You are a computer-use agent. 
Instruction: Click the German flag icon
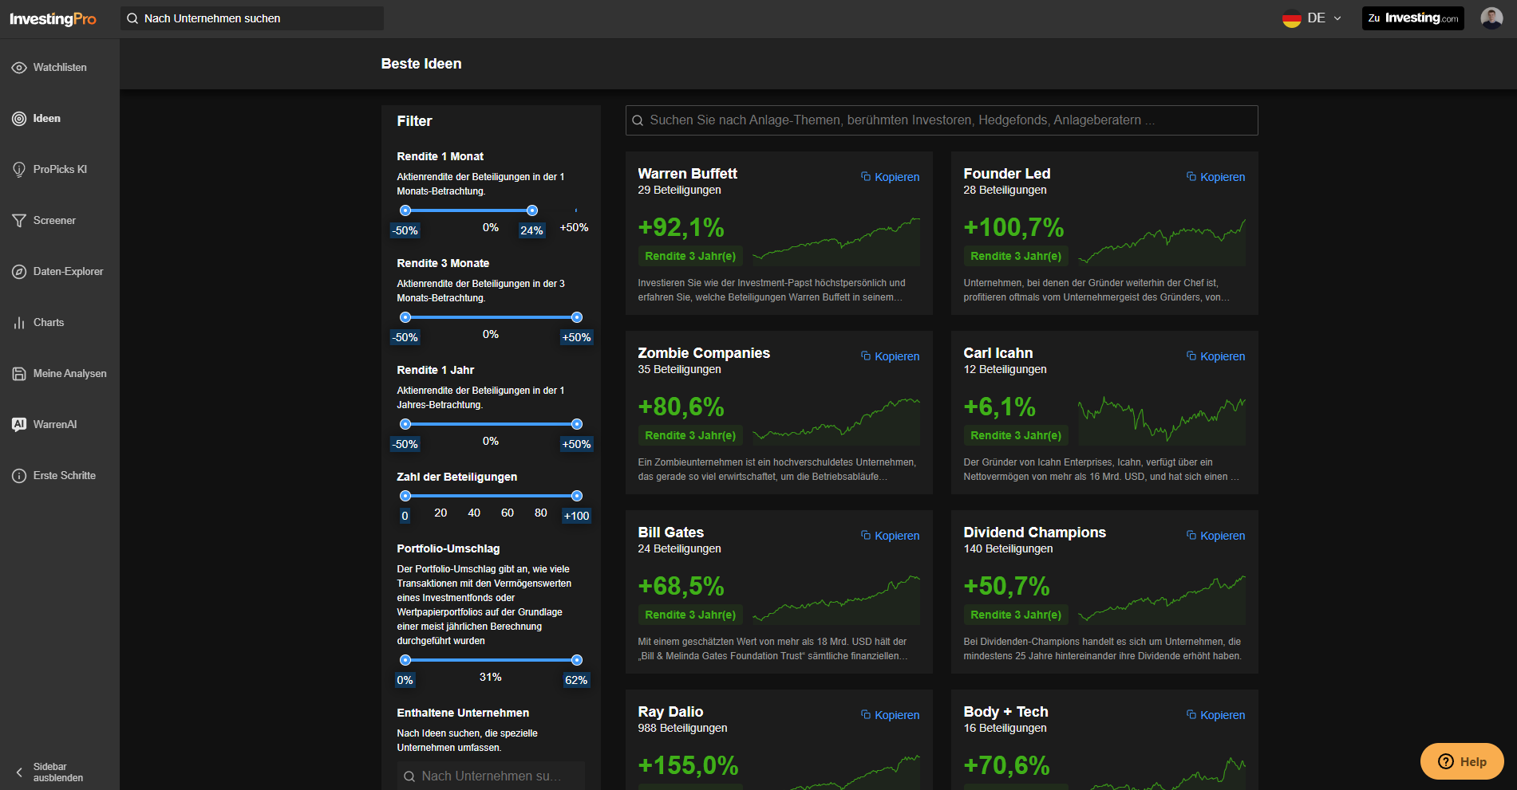(1292, 18)
